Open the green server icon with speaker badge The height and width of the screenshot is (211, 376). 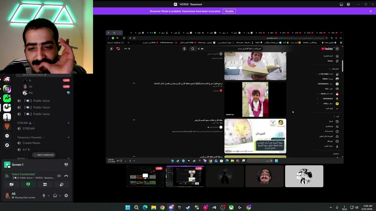click(x=7, y=98)
